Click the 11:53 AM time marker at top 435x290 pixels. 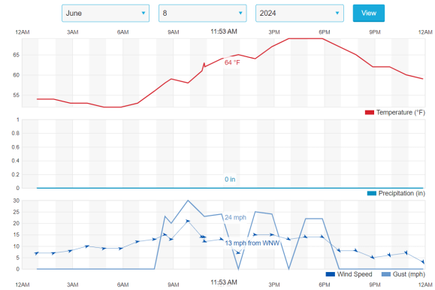[x=224, y=32]
